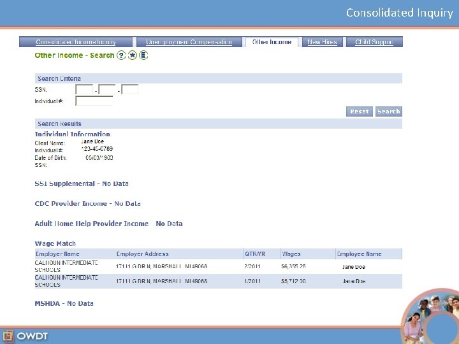Select the Employer Address column header
The width and height of the screenshot is (459, 344).
coord(143,254)
